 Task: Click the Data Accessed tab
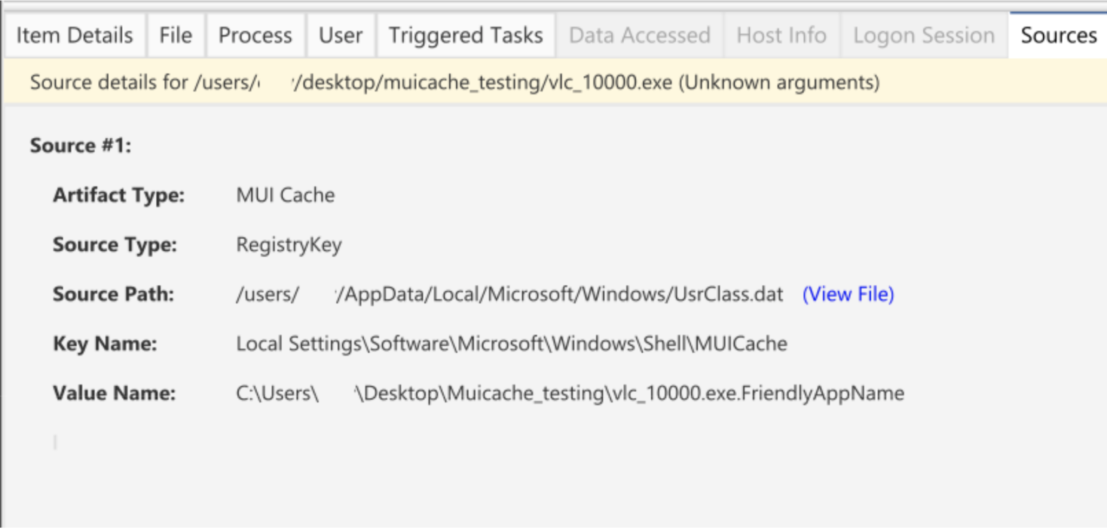click(x=641, y=35)
